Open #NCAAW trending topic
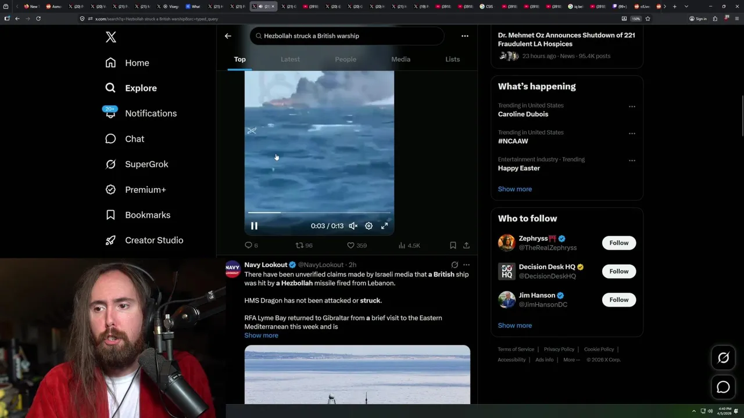 (x=513, y=141)
